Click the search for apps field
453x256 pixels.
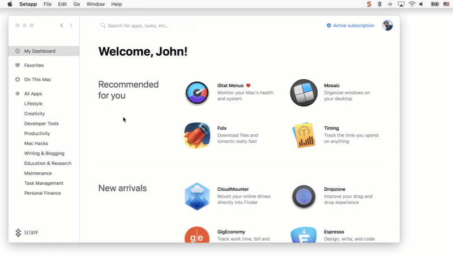[147, 25]
